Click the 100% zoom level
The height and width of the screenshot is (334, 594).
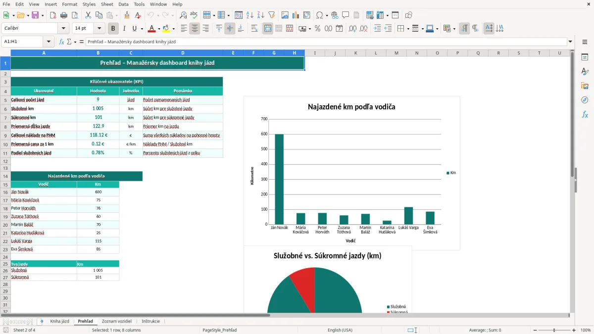pos(585,330)
